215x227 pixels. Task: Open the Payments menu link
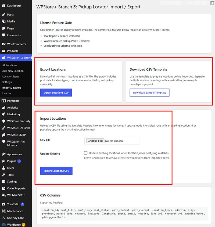click(13, 101)
